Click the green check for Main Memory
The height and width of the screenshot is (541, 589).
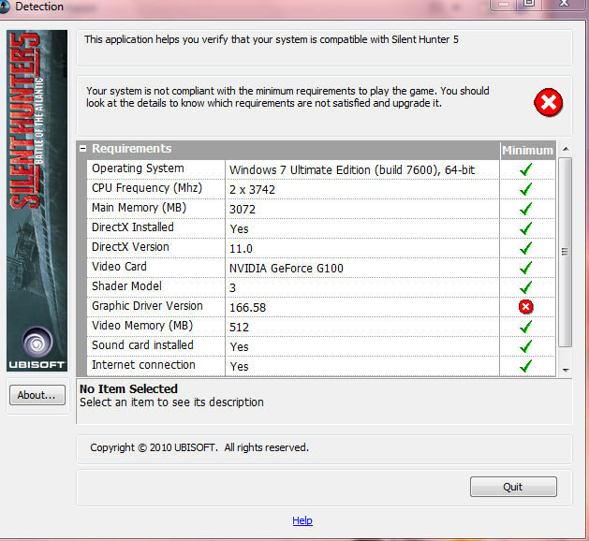[x=526, y=209]
